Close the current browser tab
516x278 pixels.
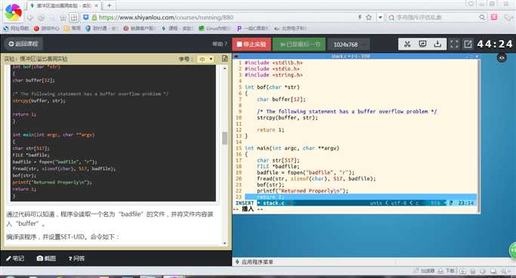pos(97,5)
